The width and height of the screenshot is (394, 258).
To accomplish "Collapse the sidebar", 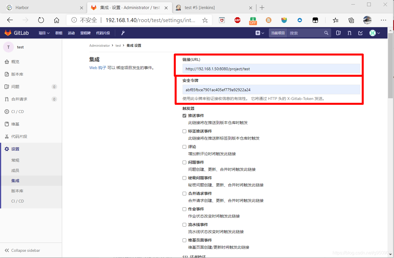I will tap(22, 250).
